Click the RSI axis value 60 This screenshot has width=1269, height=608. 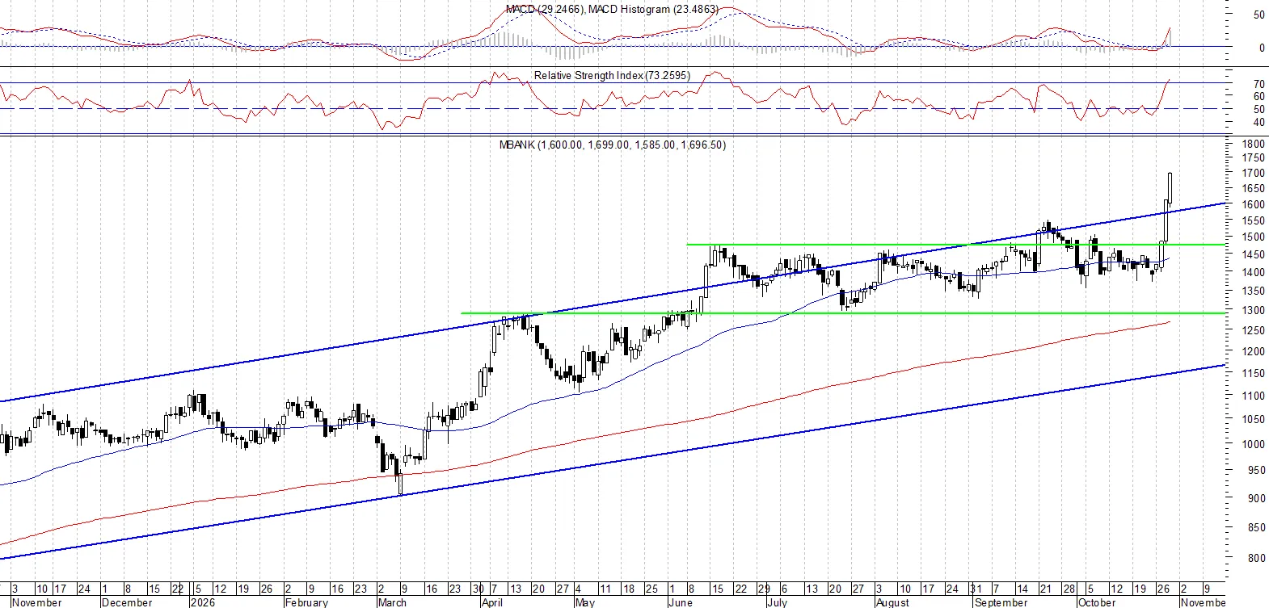click(x=1259, y=97)
